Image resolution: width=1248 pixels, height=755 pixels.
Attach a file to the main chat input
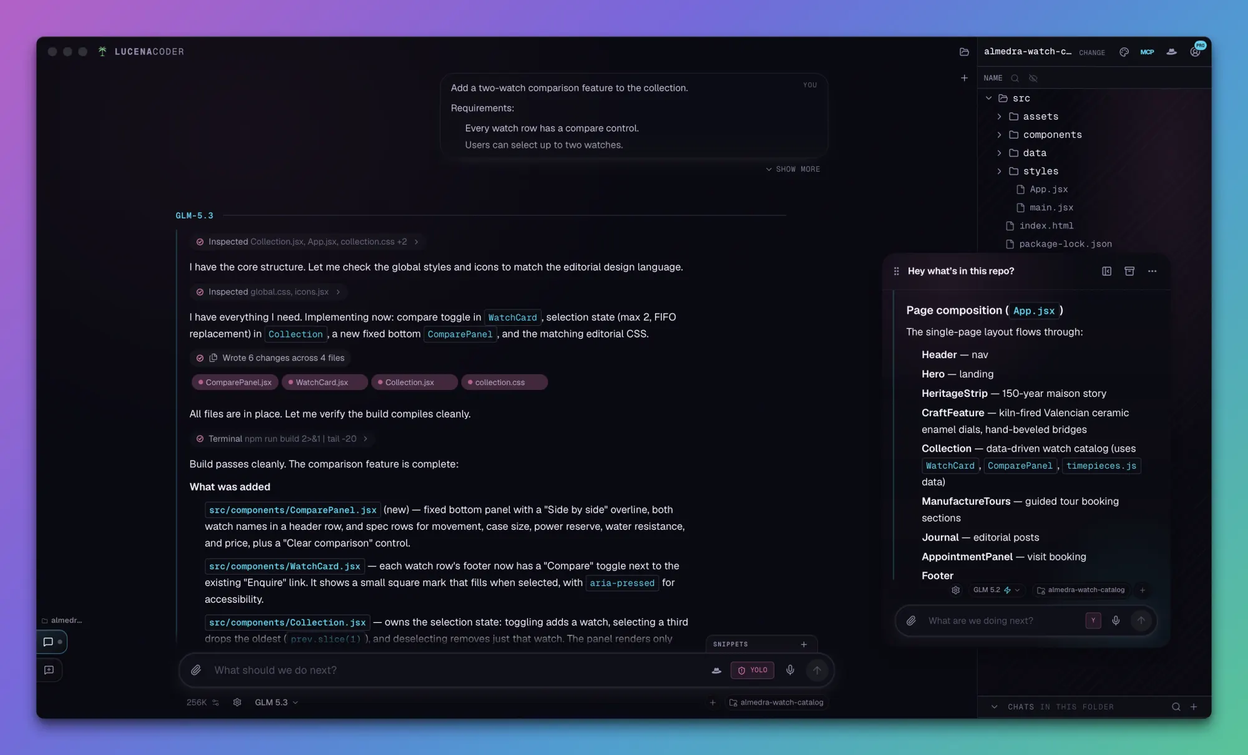coord(196,670)
